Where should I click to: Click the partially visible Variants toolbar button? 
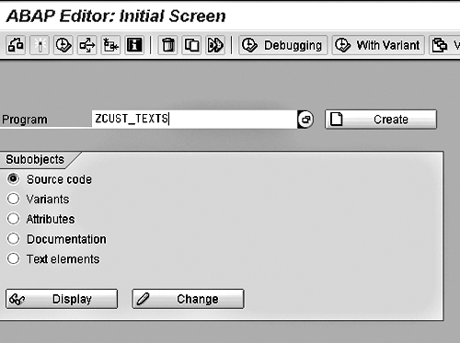point(444,45)
